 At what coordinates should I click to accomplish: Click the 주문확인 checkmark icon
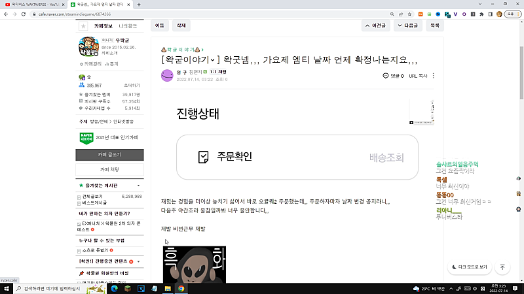tap(203, 157)
